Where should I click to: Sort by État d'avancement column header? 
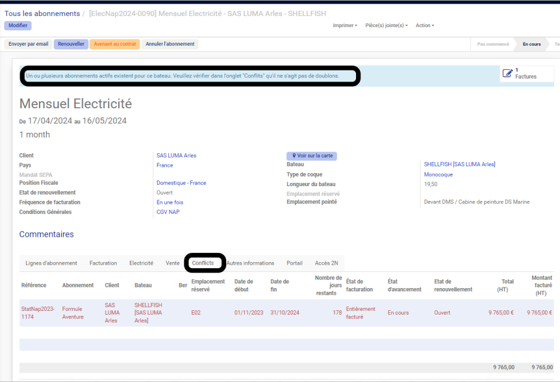[404, 285]
